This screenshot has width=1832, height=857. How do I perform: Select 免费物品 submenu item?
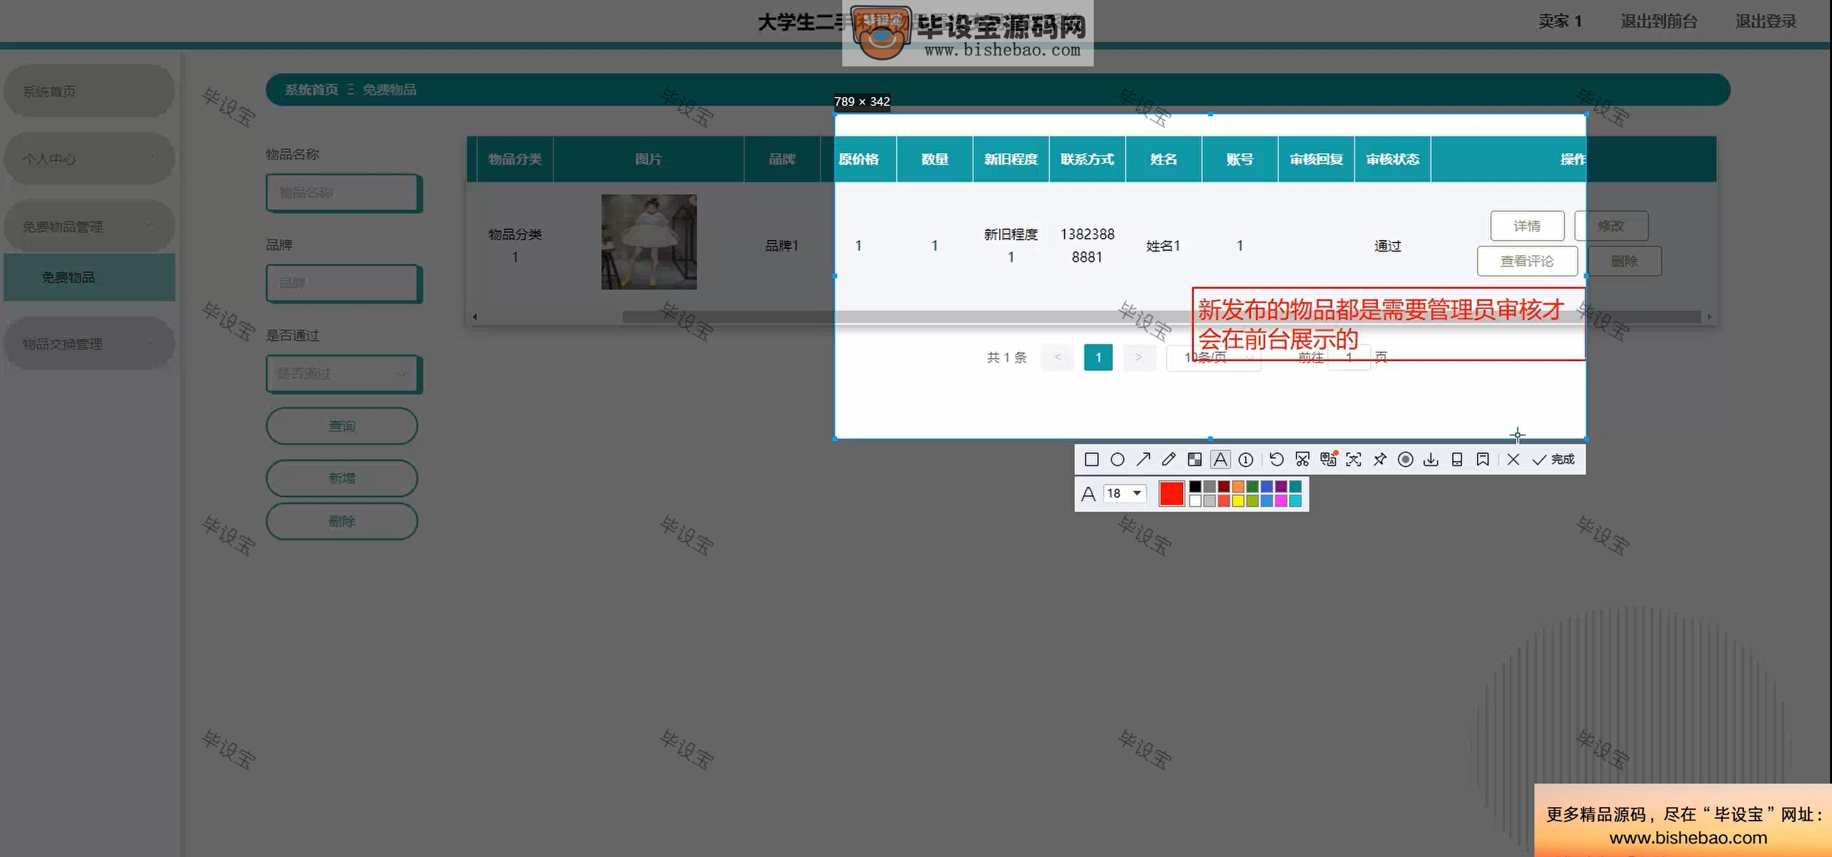89,277
